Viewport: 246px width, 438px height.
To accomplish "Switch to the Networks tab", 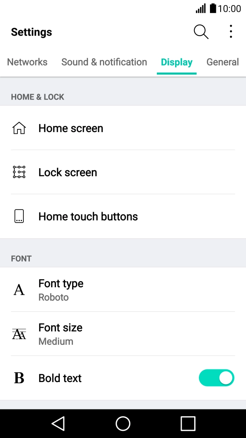I will pyautogui.click(x=27, y=62).
